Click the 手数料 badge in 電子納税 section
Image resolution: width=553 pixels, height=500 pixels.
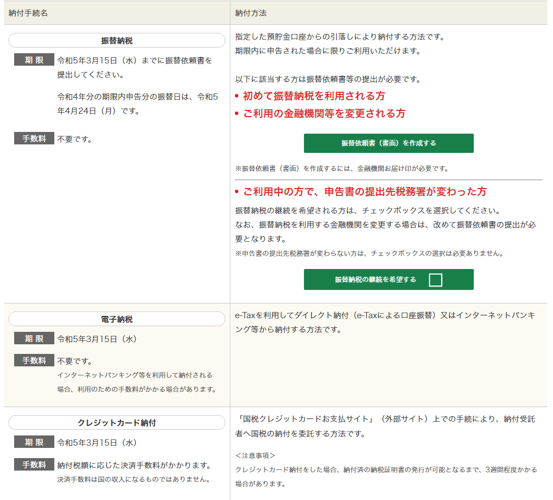[34, 361]
